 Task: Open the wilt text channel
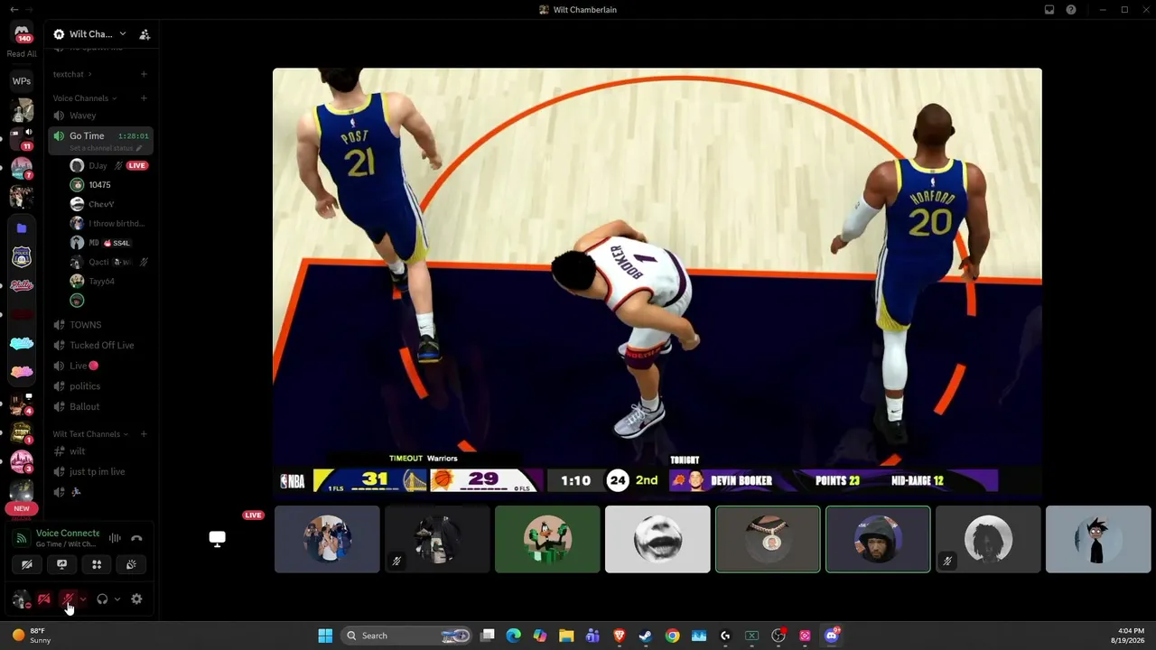click(100, 451)
